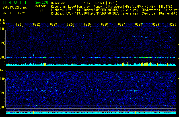Click the 0226 time marker
Image resolution: width=179 pixels, height=117 pixels.
coord(104,25)
